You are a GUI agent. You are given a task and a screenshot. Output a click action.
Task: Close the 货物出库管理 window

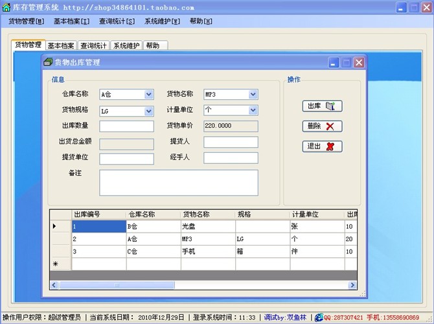pos(359,63)
